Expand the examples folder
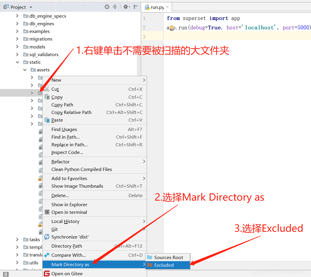Screen dimensions: 311x277 [x=17, y=31]
